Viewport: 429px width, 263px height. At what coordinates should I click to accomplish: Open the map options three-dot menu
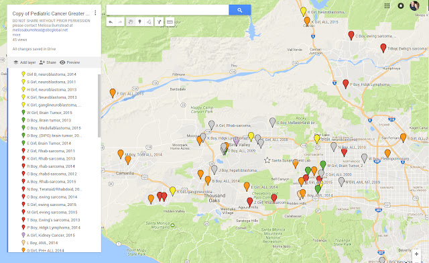(x=95, y=13)
